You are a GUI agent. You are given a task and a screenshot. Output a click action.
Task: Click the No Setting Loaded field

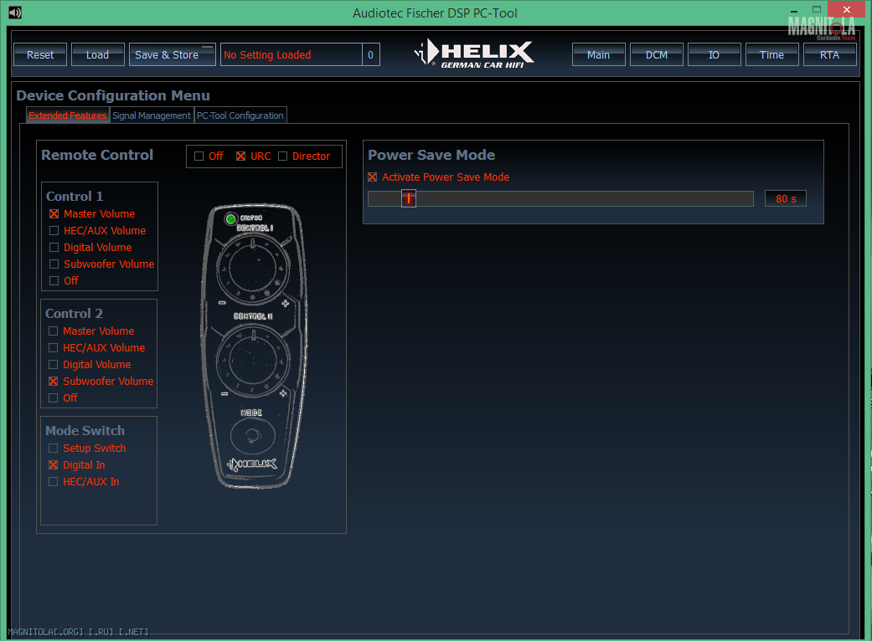(292, 54)
